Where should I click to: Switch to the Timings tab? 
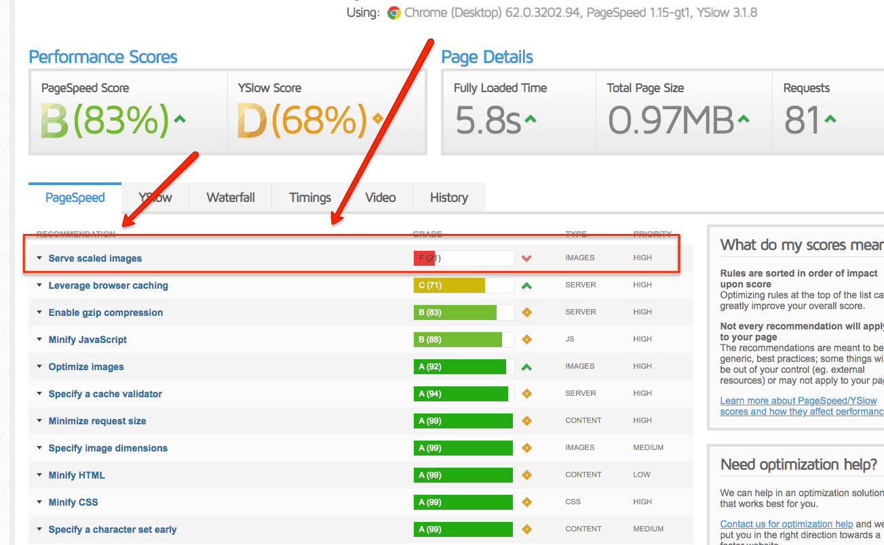310,198
